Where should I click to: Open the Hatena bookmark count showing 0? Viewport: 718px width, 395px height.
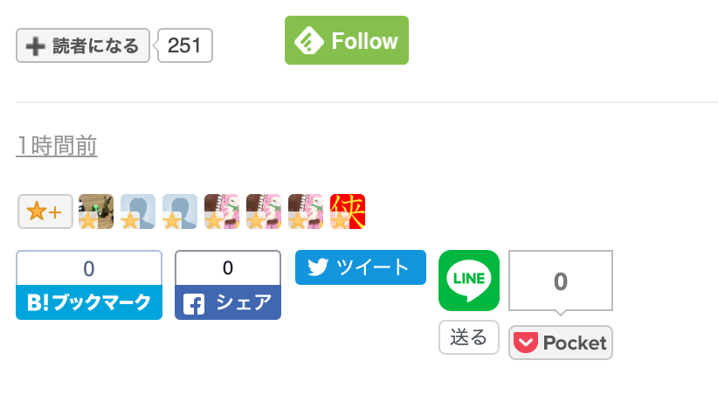click(89, 268)
